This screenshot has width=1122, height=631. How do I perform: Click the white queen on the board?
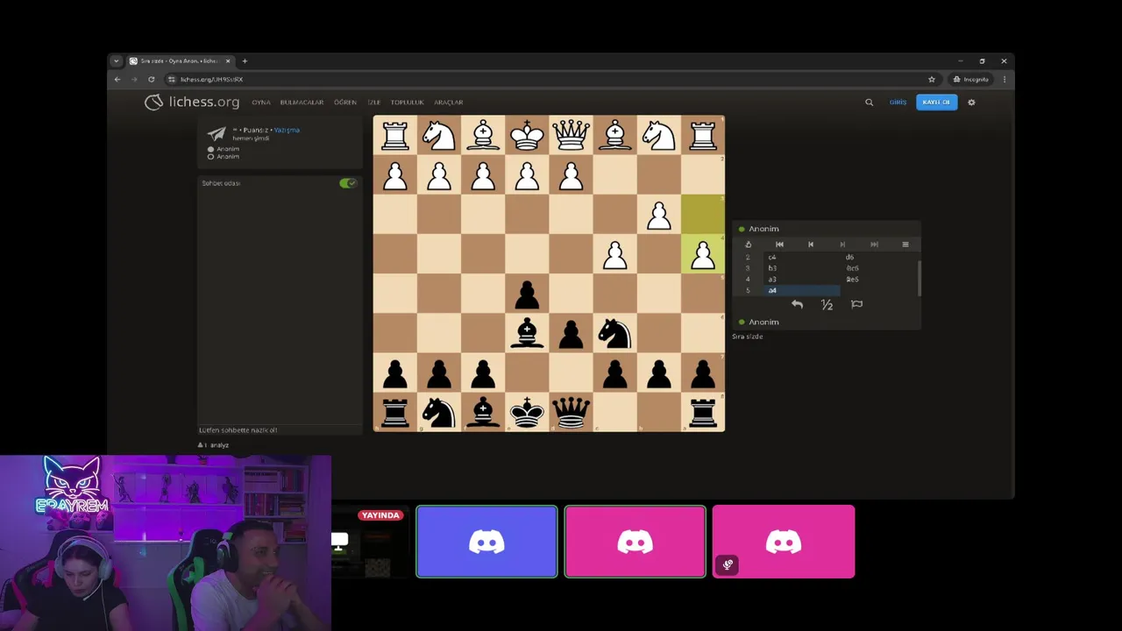pos(571,136)
